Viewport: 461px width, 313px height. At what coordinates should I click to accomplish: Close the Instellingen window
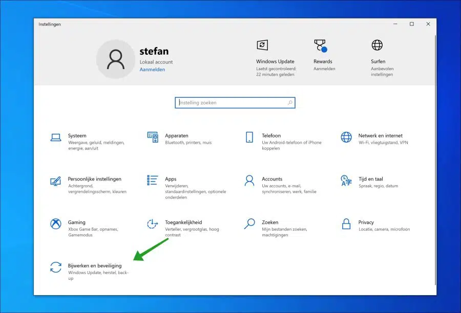pos(428,24)
